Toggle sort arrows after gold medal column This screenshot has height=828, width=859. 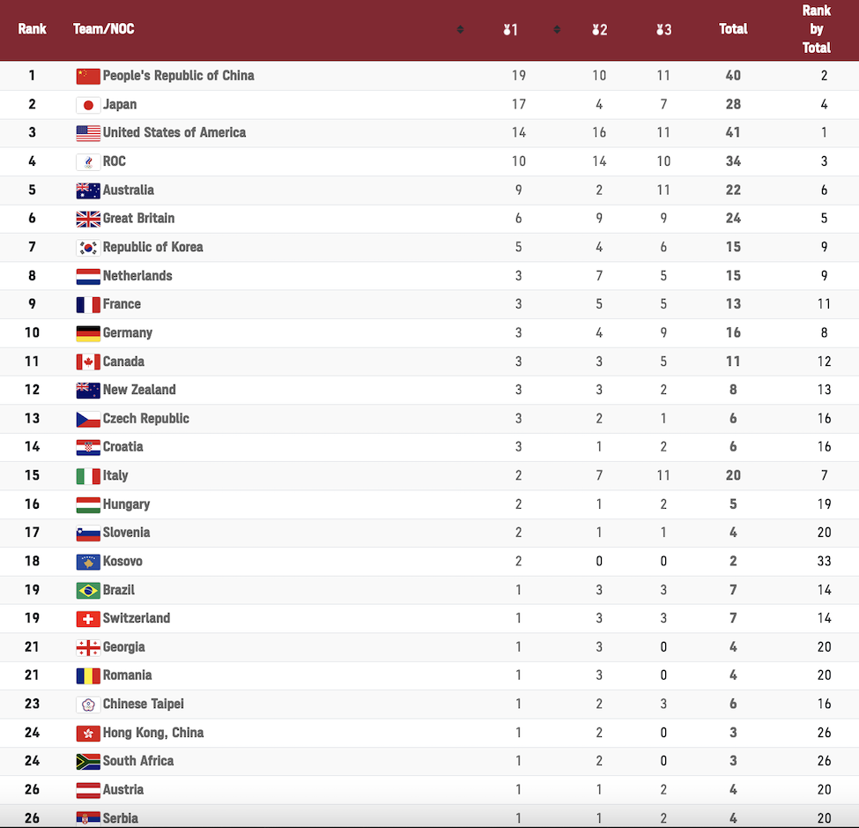click(x=557, y=30)
